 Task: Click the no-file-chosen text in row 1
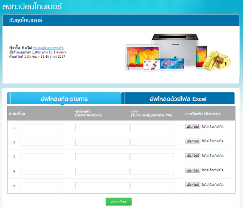pyautogui.click(x=212, y=127)
